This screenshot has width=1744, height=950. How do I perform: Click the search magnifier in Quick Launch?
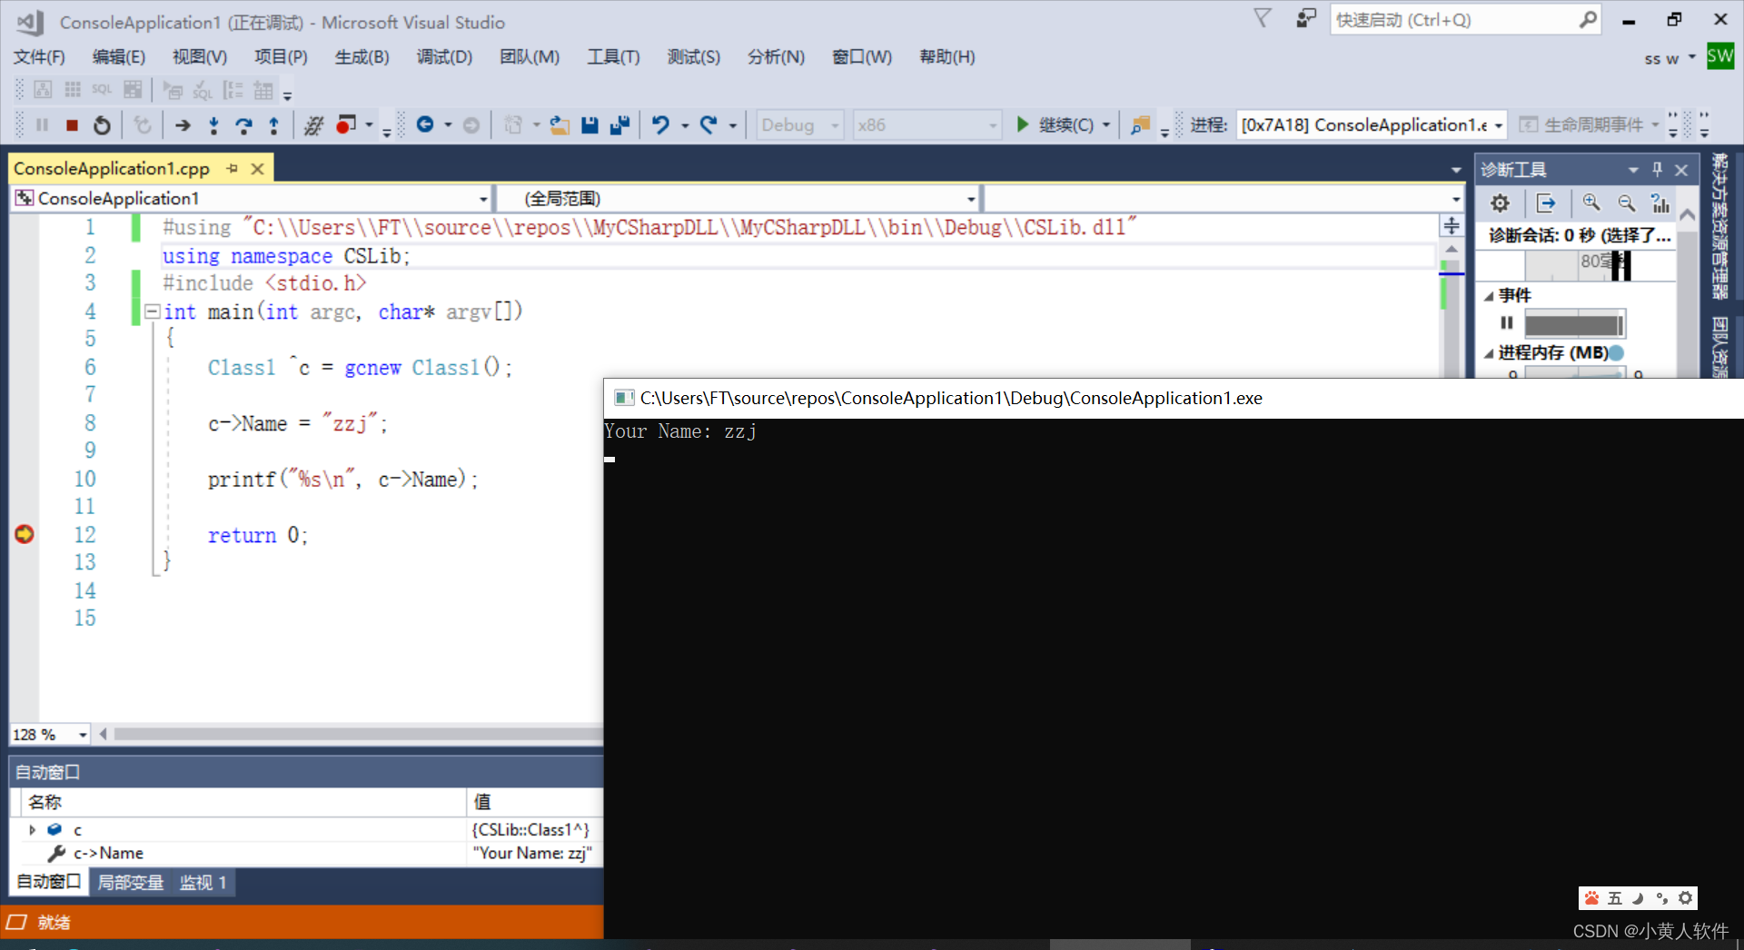coord(1587,19)
